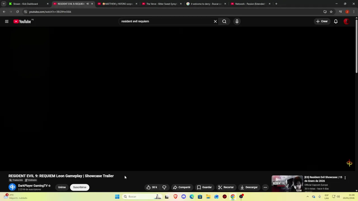Reload the page with the refresh icon

17,12
